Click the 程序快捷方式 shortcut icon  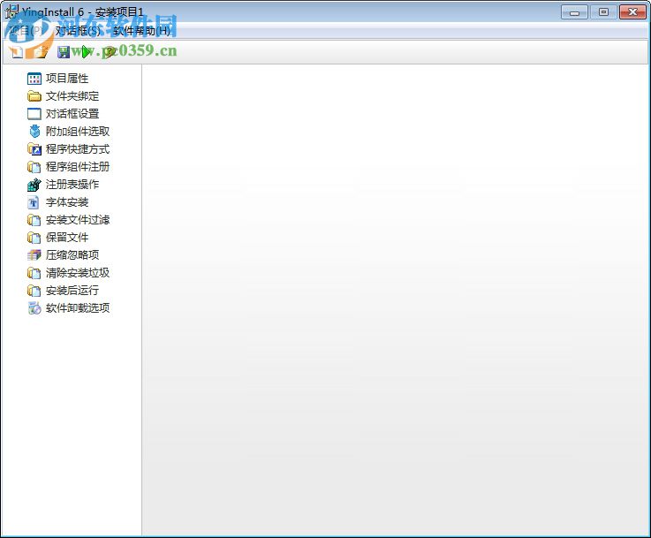[x=34, y=149]
